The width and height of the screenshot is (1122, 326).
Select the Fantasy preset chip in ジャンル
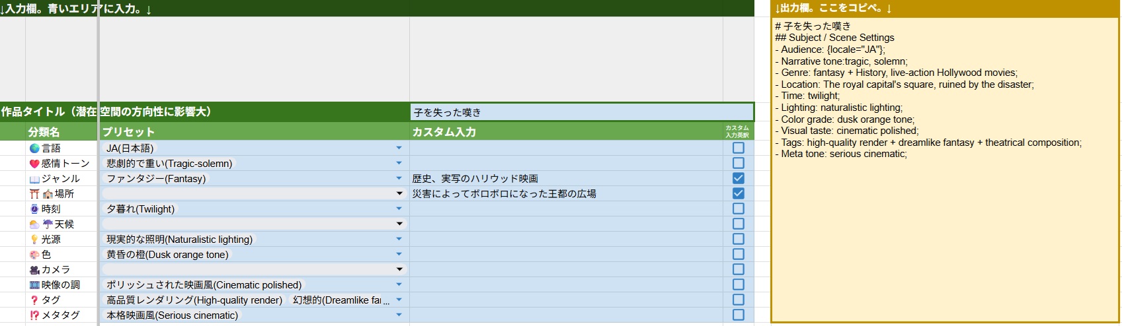click(x=156, y=179)
